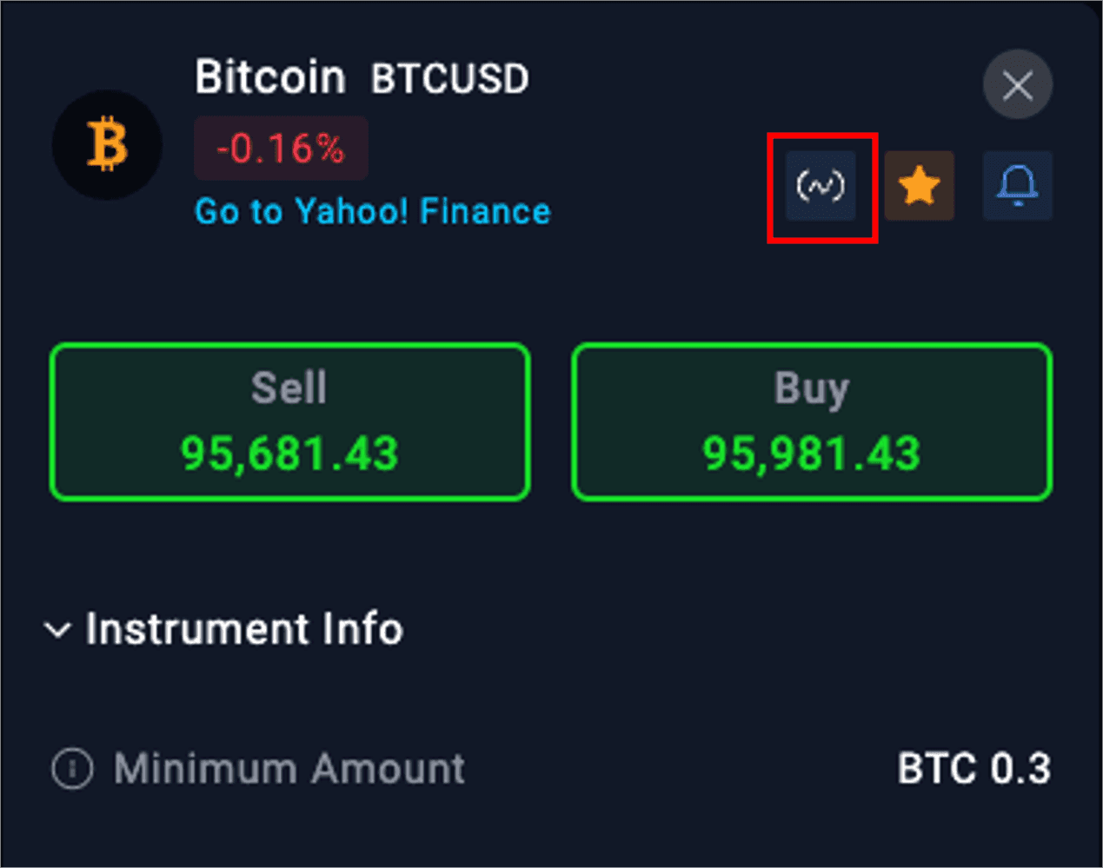Image resolution: width=1103 pixels, height=868 pixels.
Task: Click the Bitcoin instrument name heading
Action: pos(270,77)
